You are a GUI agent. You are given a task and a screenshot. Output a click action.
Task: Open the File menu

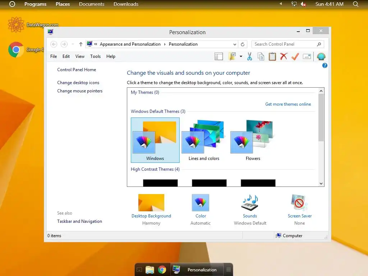coord(54,56)
